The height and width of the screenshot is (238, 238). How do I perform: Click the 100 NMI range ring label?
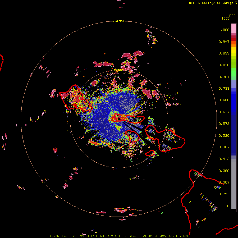pos(119,21)
